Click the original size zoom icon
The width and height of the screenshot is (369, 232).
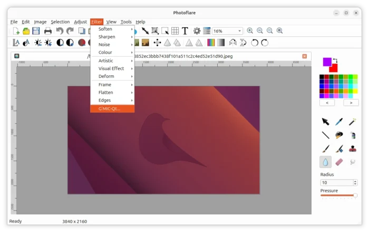270,31
